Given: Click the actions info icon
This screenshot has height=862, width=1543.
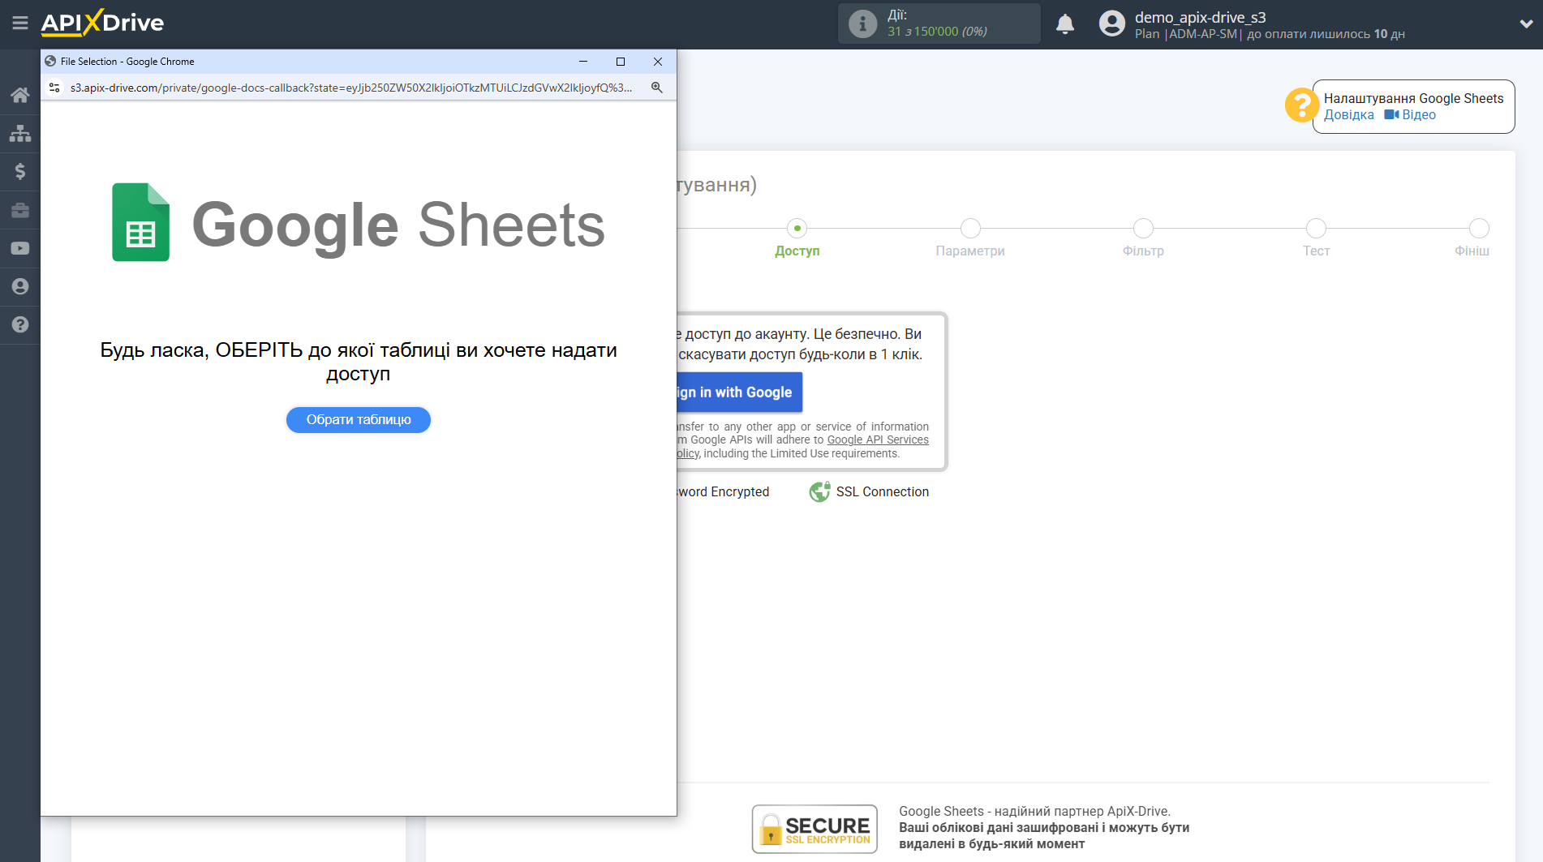Looking at the screenshot, I should pos(862,24).
